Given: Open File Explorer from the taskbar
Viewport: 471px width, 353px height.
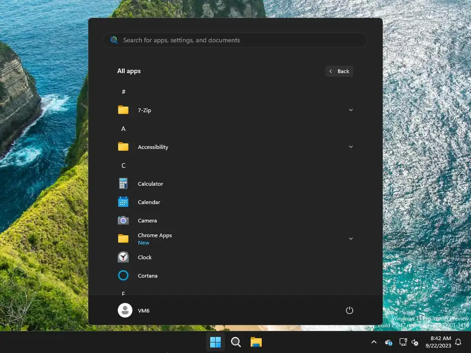Looking at the screenshot, I should pyautogui.click(x=256, y=342).
